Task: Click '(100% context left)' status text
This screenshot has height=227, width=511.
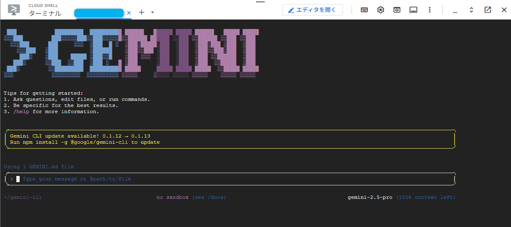Action: pyautogui.click(x=426, y=198)
